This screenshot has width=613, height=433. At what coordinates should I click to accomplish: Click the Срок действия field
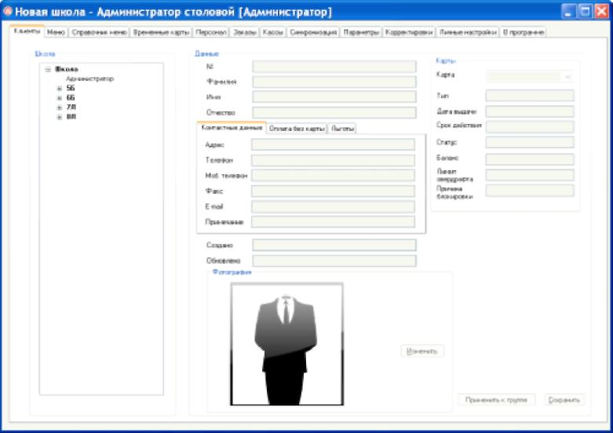(530, 126)
